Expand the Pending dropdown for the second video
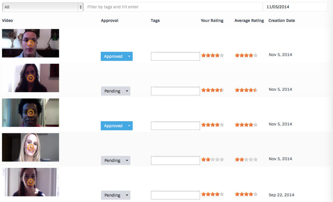The height and width of the screenshot is (202, 333). point(127,91)
